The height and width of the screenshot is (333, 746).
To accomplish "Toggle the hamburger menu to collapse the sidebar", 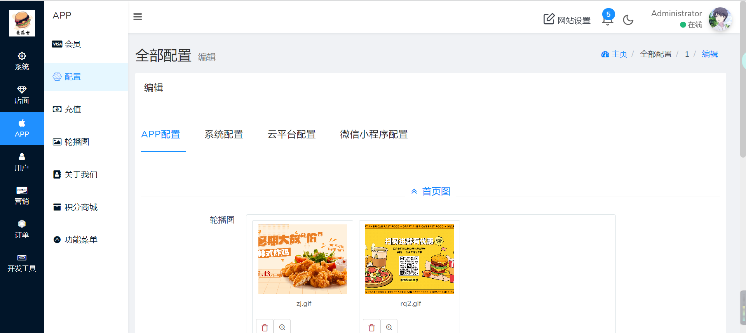I will 138,17.
